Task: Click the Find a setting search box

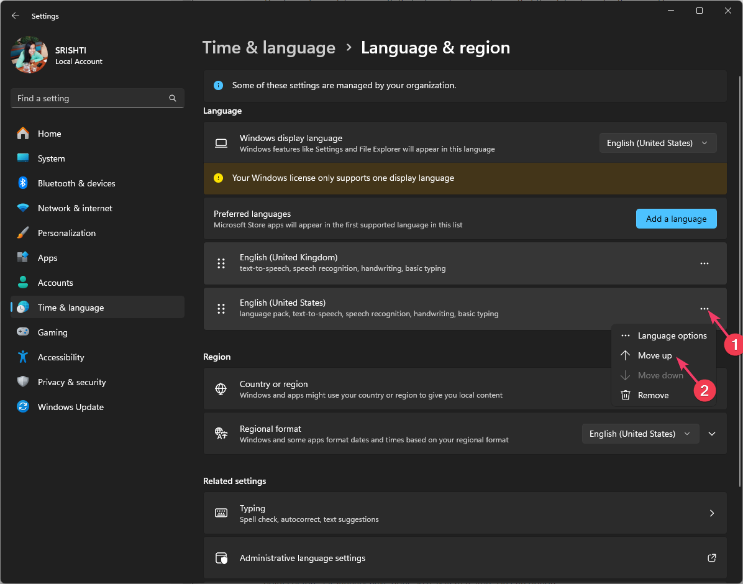Action: tap(90, 98)
